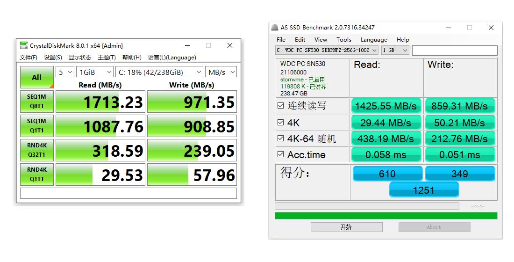The width and height of the screenshot is (514, 262).
Task: Open the 1GiB test size dropdown
Action: [95, 72]
